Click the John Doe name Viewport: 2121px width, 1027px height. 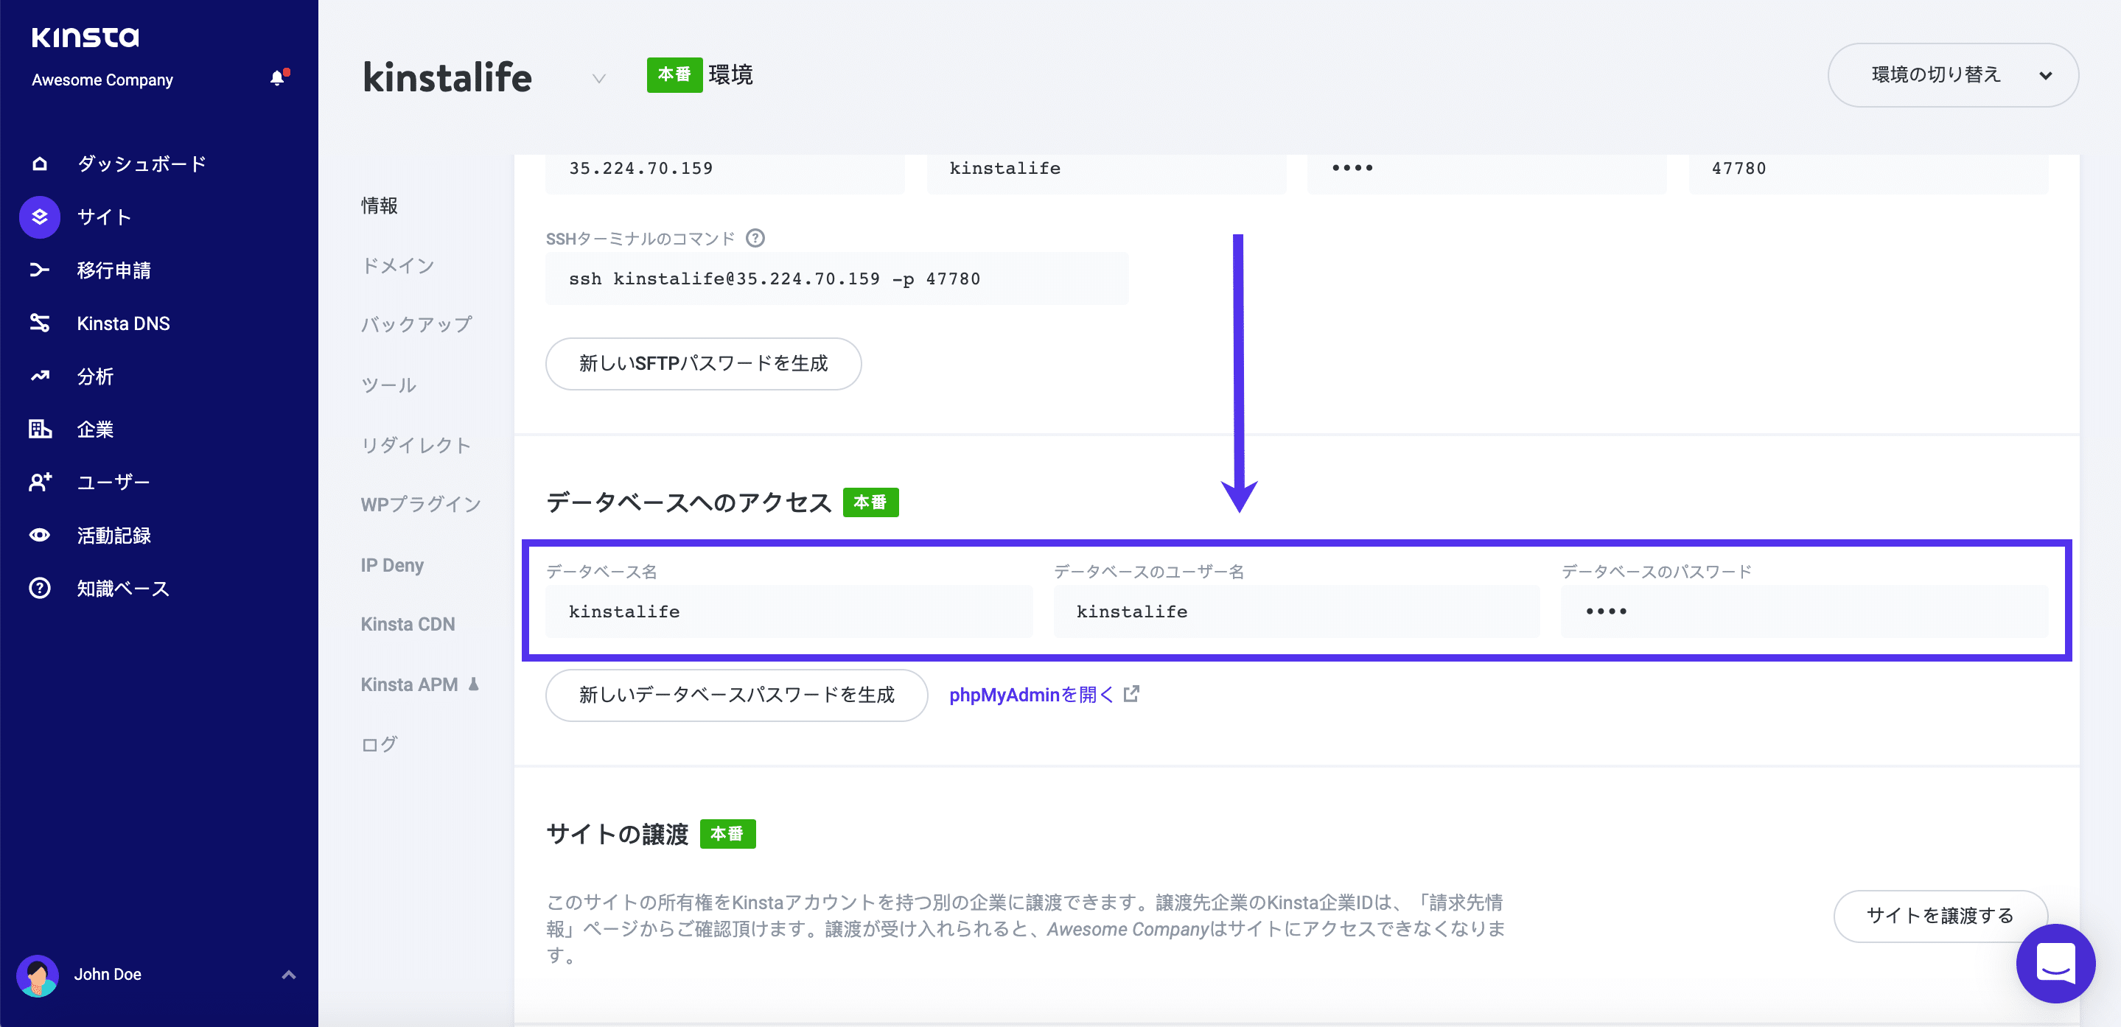pyautogui.click(x=108, y=975)
